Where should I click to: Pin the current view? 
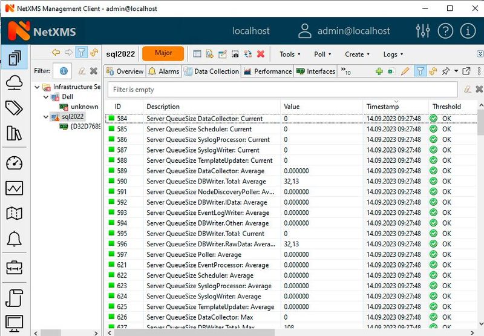pyautogui.click(x=446, y=71)
